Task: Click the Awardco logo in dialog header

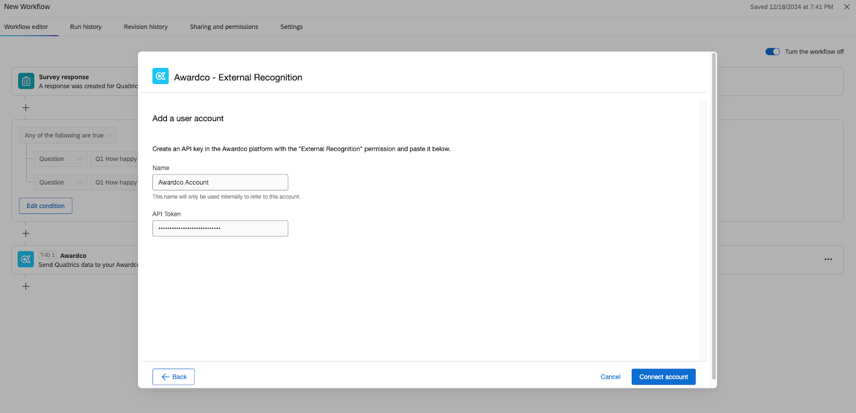Action: 160,77
